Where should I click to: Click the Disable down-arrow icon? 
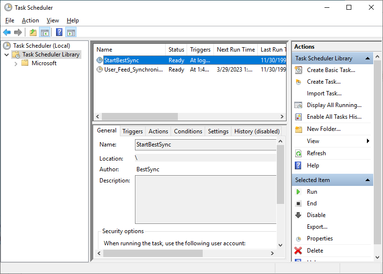point(298,215)
